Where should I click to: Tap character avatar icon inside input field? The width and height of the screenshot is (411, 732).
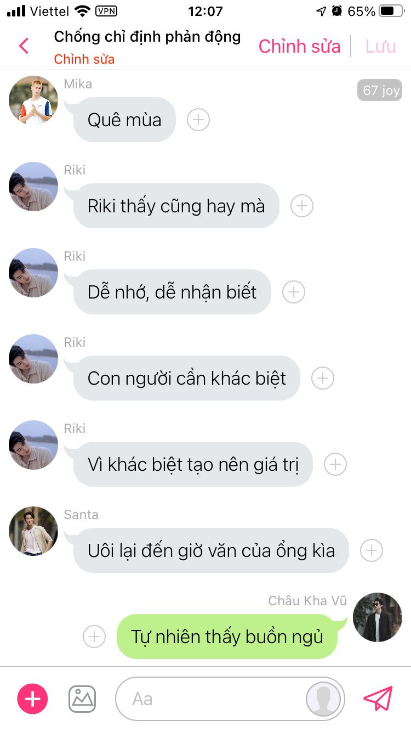pyautogui.click(x=323, y=699)
